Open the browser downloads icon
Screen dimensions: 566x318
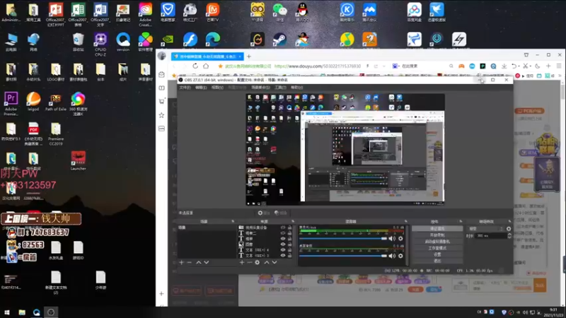504,66
